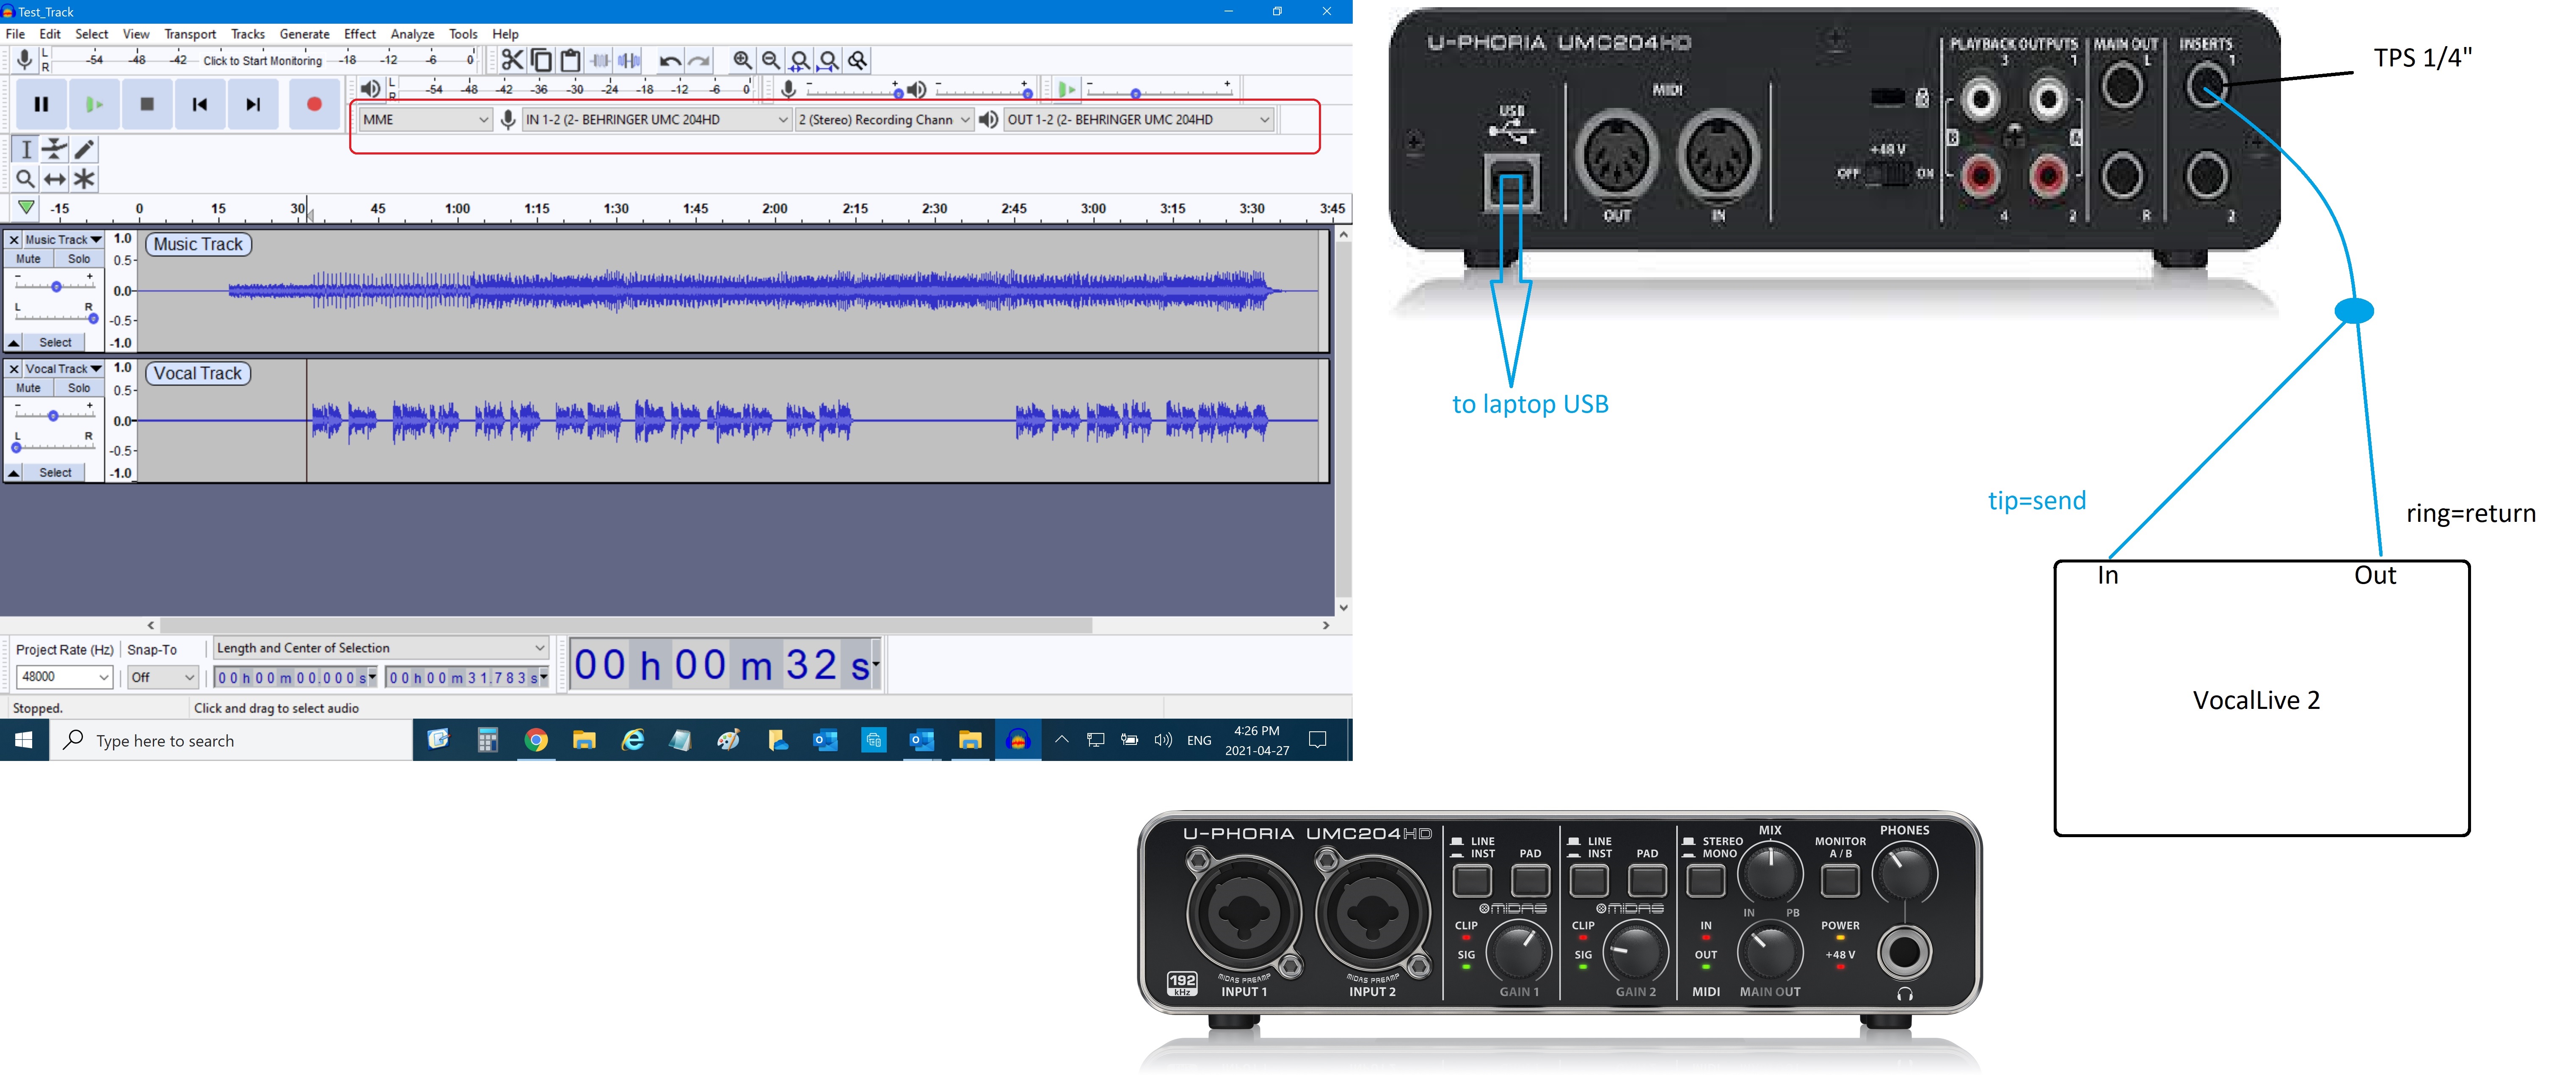Click the Copy icon in edit toolbar

541,60
